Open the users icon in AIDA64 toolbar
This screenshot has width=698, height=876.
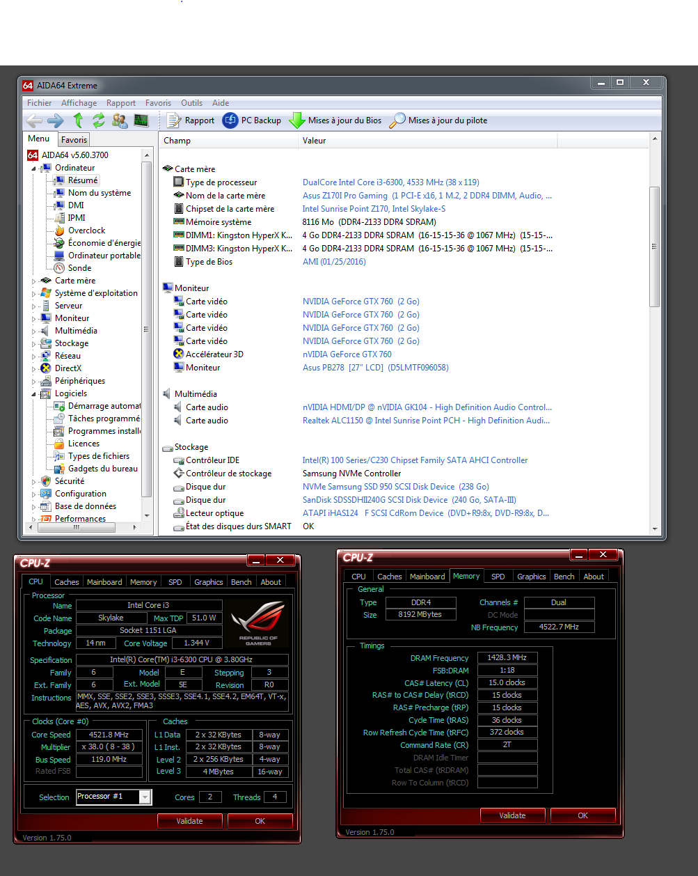point(120,120)
